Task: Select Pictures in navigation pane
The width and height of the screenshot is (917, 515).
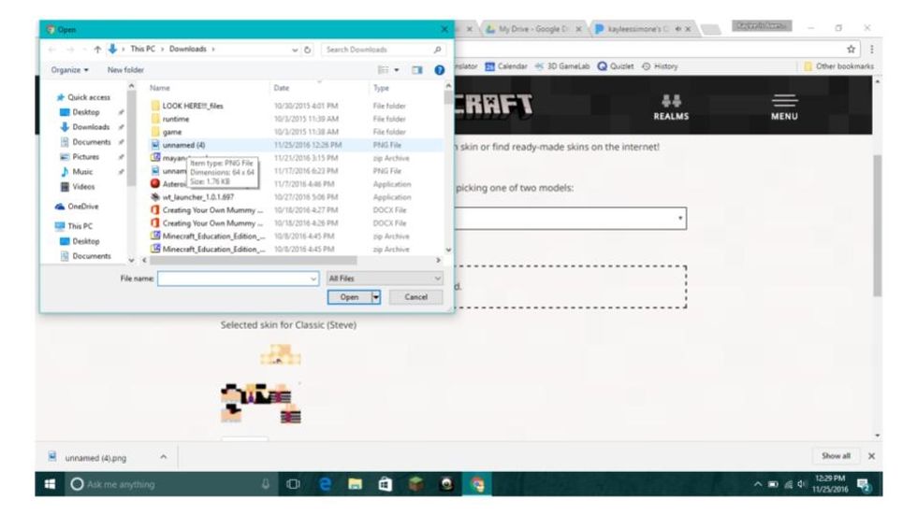Action: tap(80, 157)
